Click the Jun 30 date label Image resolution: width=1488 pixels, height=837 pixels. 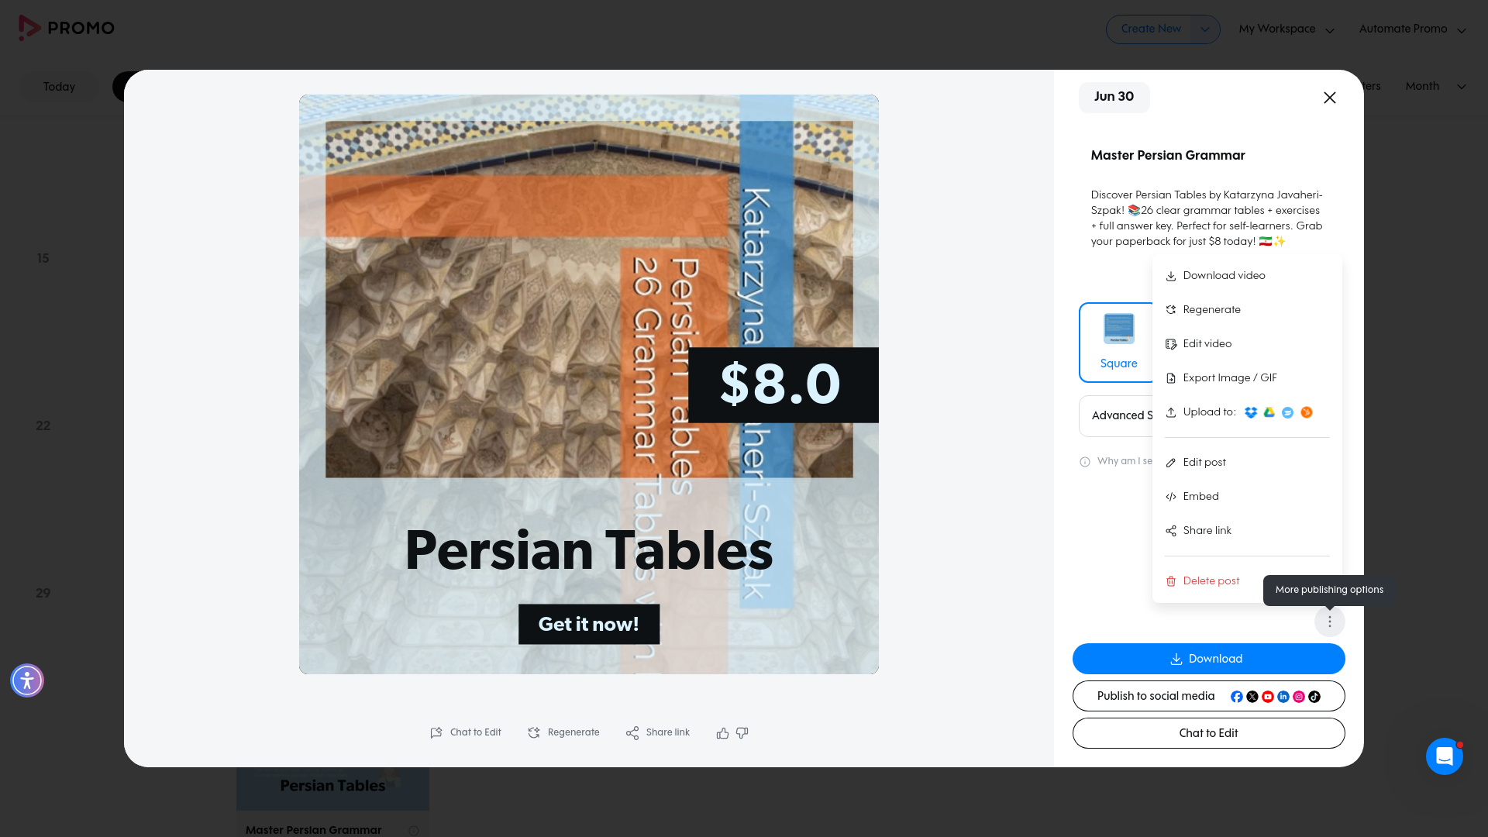(x=1114, y=97)
